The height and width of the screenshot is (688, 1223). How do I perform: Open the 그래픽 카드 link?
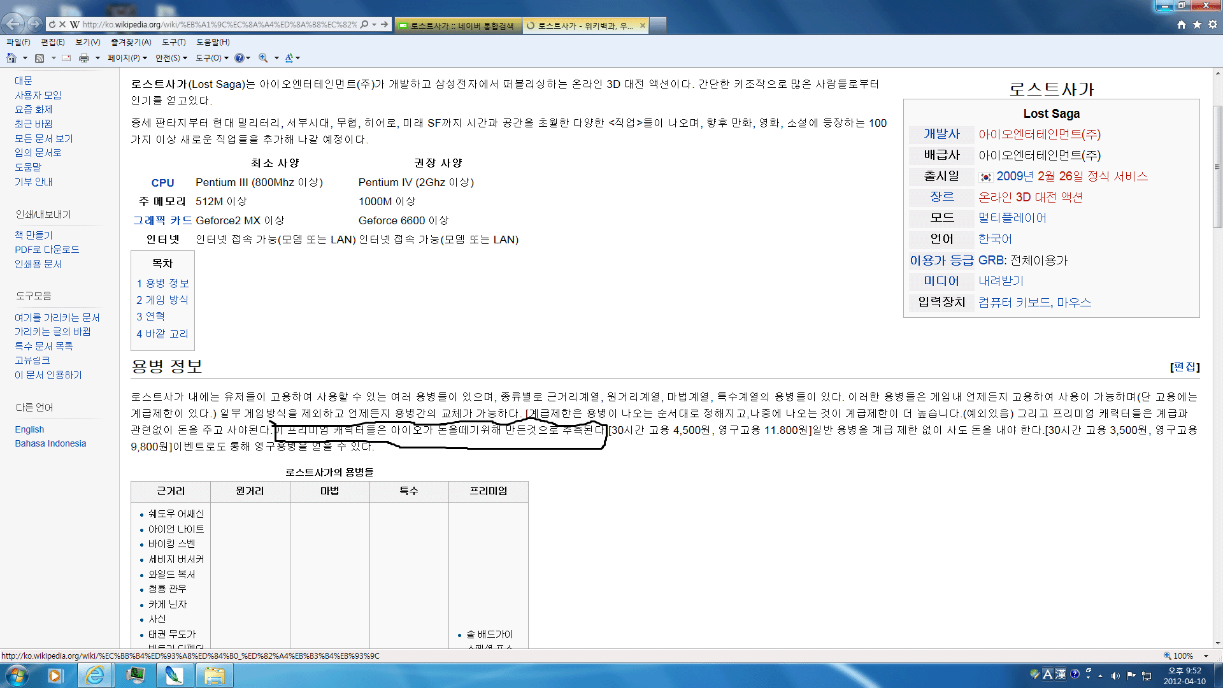(162, 220)
